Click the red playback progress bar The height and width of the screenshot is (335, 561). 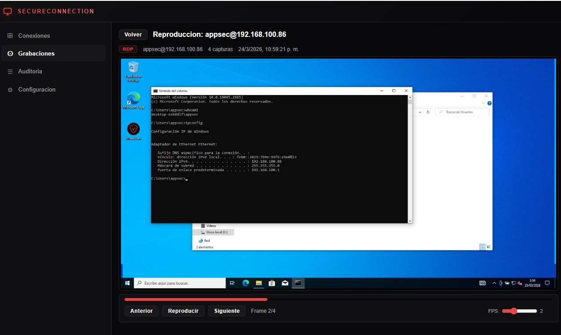coord(196,299)
